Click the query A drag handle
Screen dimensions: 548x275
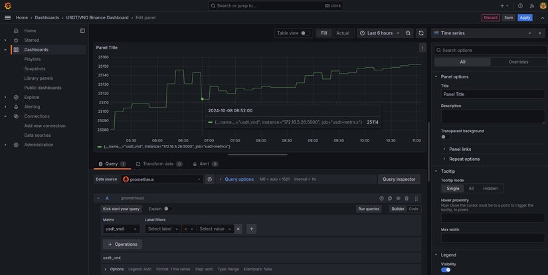click(416, 198)
